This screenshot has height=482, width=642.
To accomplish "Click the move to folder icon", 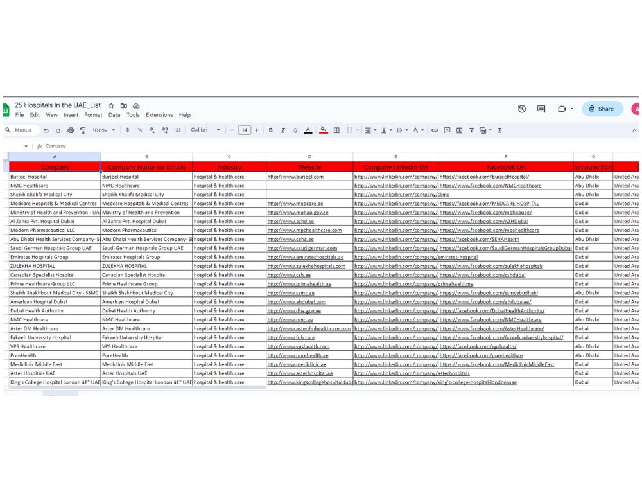I will [124, 106].
